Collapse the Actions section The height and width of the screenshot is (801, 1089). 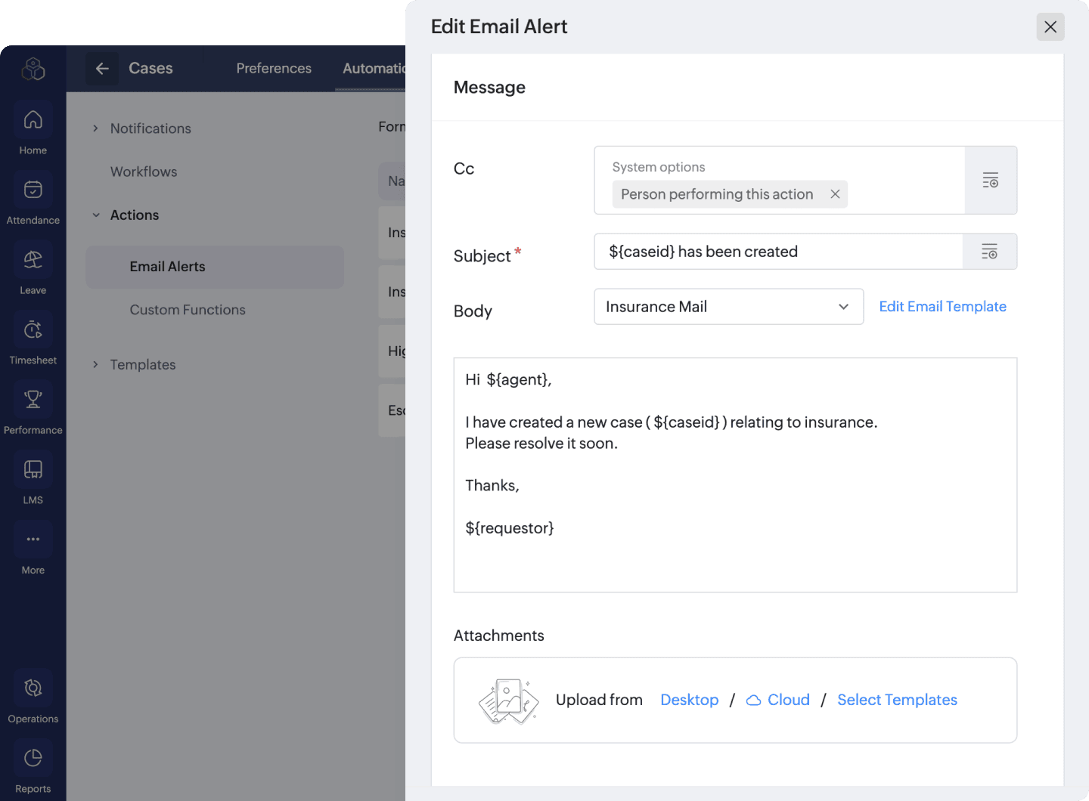[96, 215]
